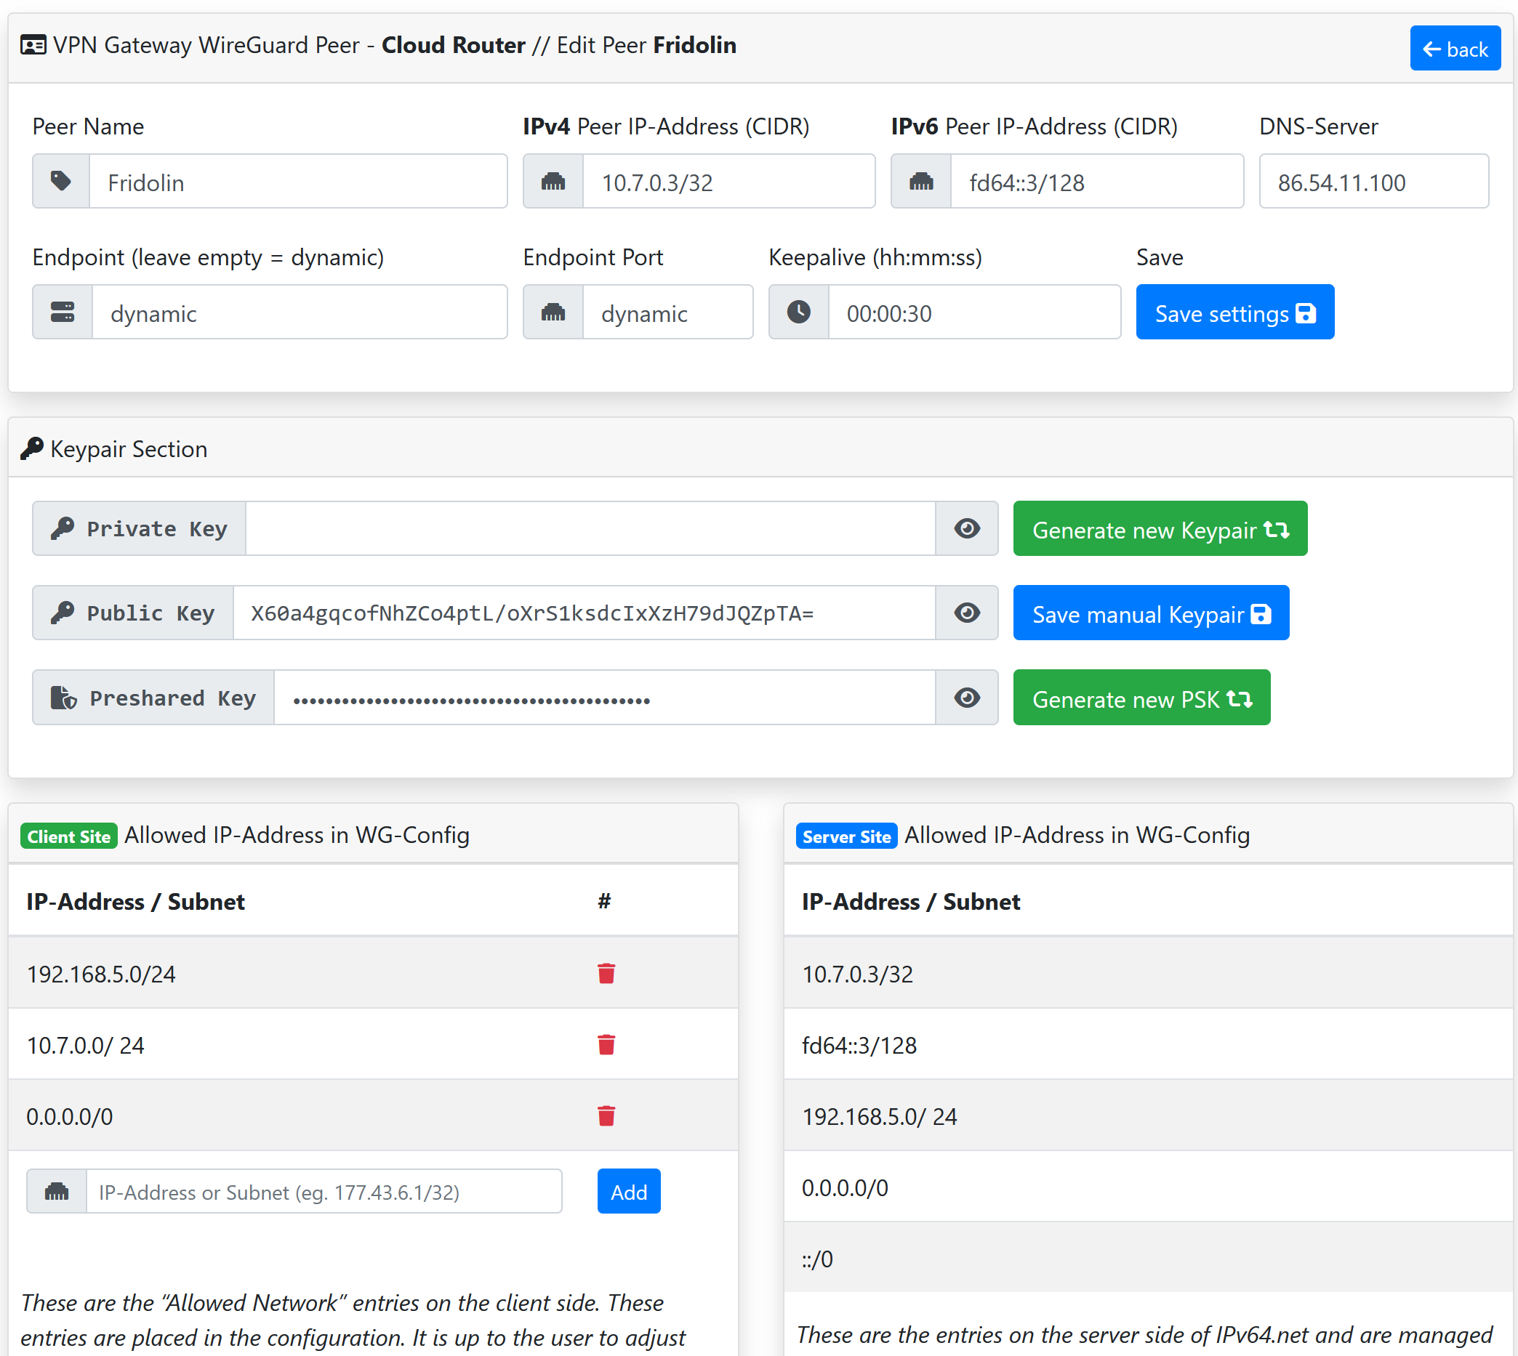Focus the IP-Address or Subnet input field
1518x1356 pixels.
pos(324,1191)
